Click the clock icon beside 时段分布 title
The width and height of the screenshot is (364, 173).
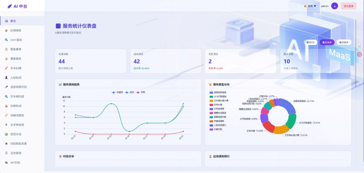[60, 157]
